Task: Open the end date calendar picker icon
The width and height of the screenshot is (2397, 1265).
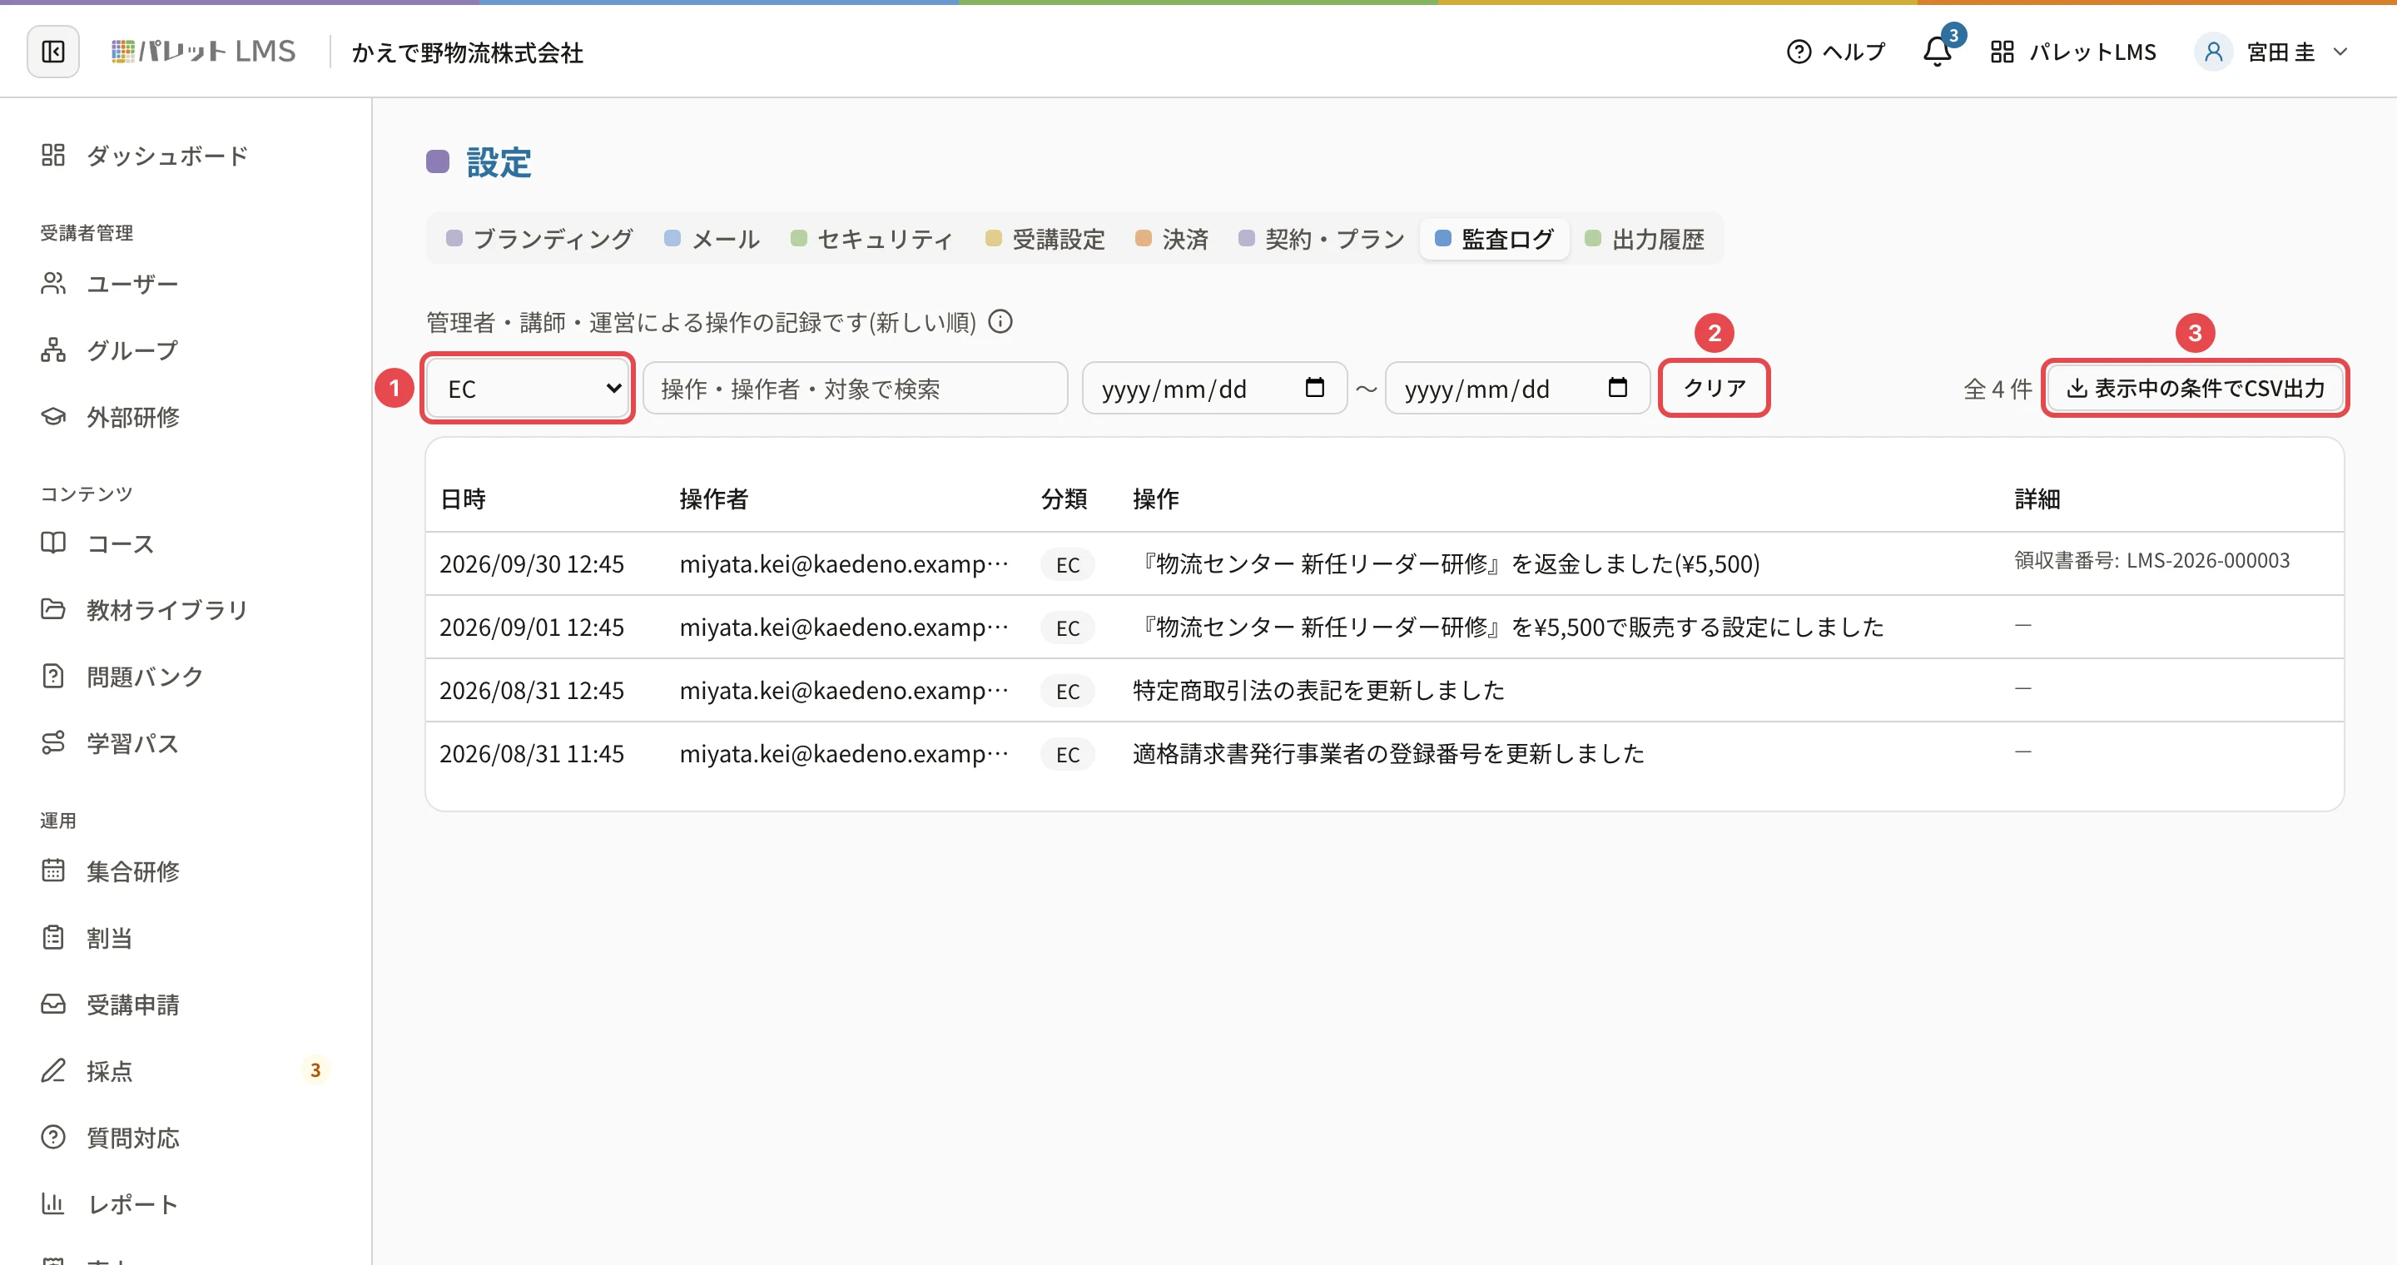Action: pyautogui.click(x=1618, y=388)
